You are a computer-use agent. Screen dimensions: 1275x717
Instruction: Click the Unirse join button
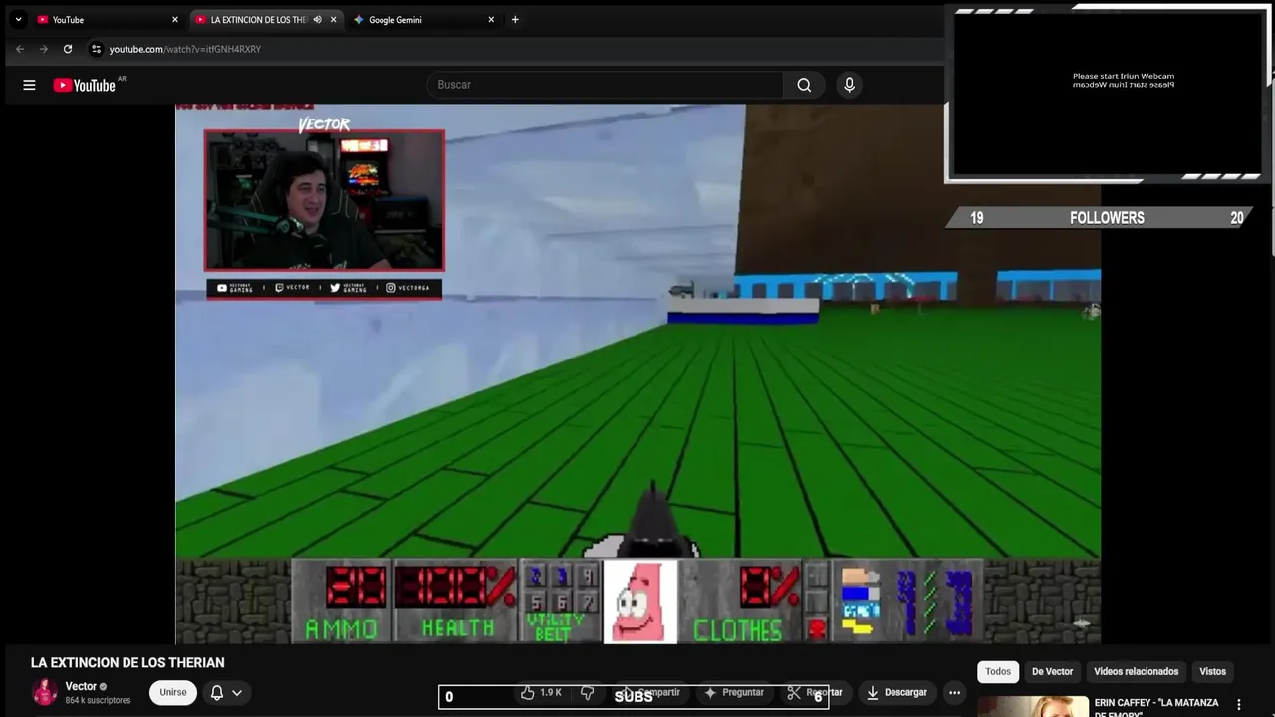173,692
